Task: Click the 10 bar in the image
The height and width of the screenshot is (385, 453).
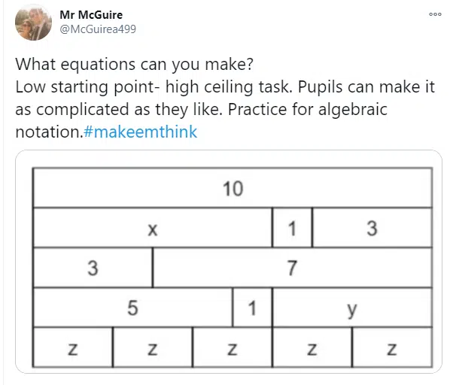Action: pyautogui.click(x=233, y=187)
